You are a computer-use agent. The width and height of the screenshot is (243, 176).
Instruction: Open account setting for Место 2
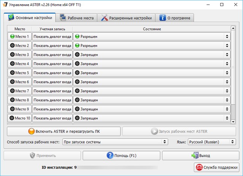[x=52, y=46]
